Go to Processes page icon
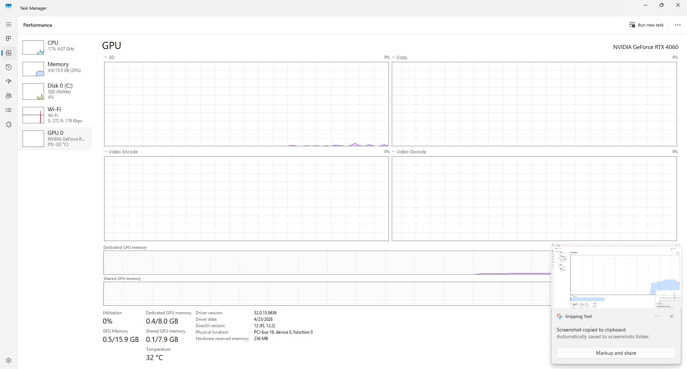The height and width of the screenshot is (369, 687). pos(9,38)
